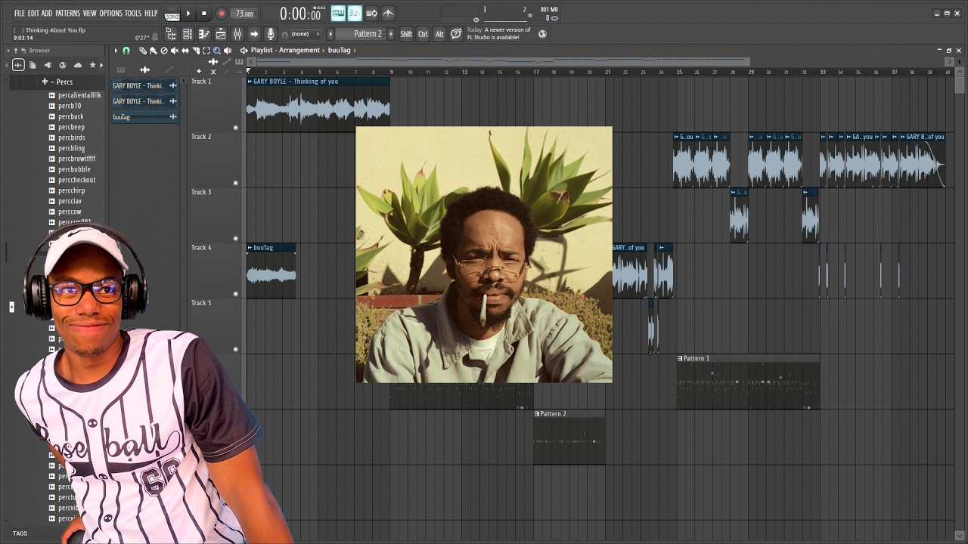Viewport: 968px width, 544px height.
Task: Activate the Zoom magnifier tool in playlist
Action: 217,51
